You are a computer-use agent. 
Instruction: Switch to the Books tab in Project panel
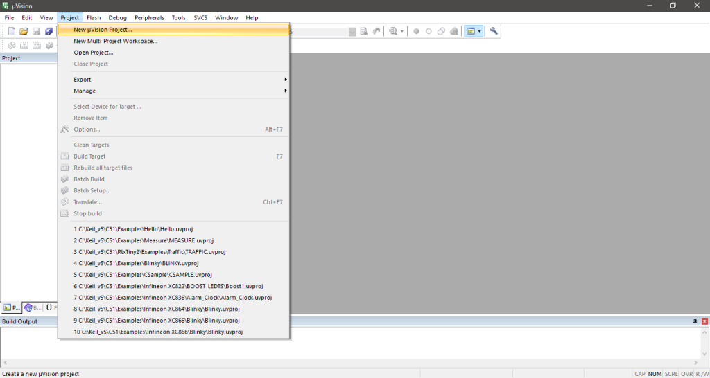point(33,307)
